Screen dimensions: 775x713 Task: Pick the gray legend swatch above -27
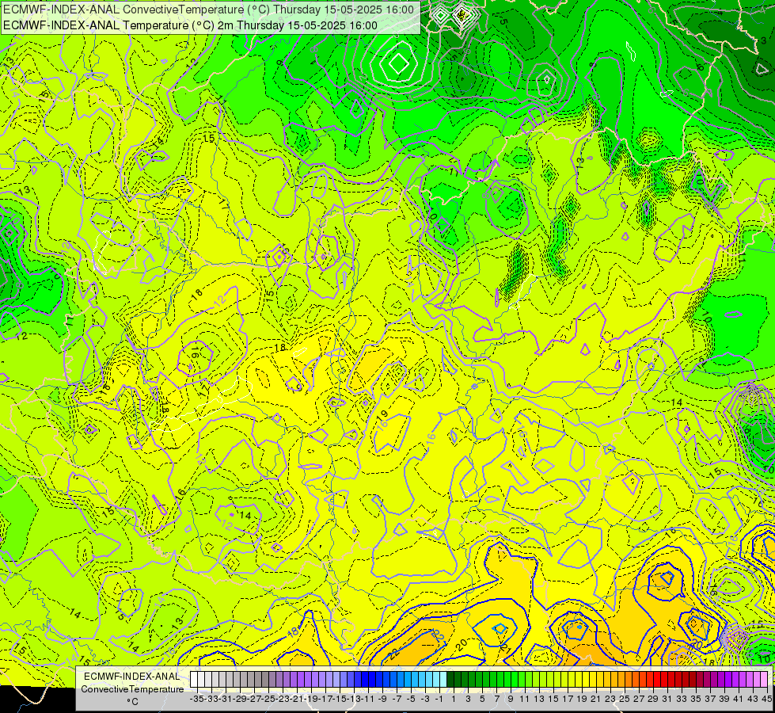click(257, 679)
